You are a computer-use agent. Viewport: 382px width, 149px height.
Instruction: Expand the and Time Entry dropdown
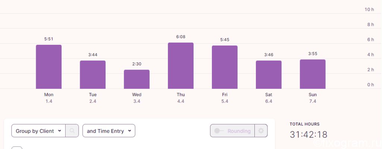[109, 131]
